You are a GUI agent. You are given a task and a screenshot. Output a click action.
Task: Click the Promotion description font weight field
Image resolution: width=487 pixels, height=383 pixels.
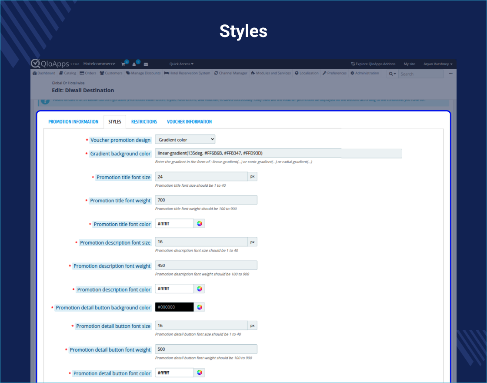206,265
